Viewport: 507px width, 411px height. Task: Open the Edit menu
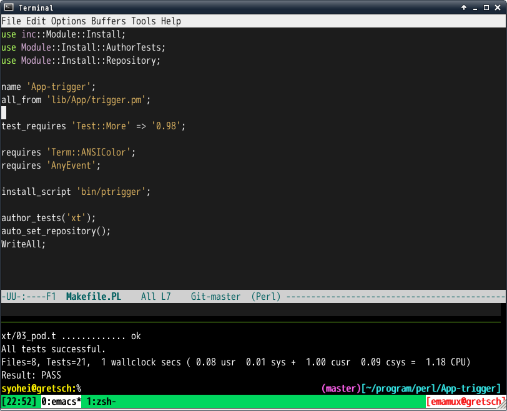click(x=36, y=21)
